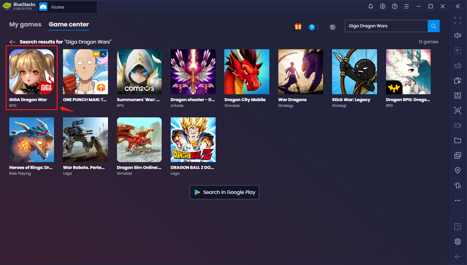Open DRAGON BALL Z game thumbnail
Viewport: 467px width, 265px height.
click(x=193, y=140)
